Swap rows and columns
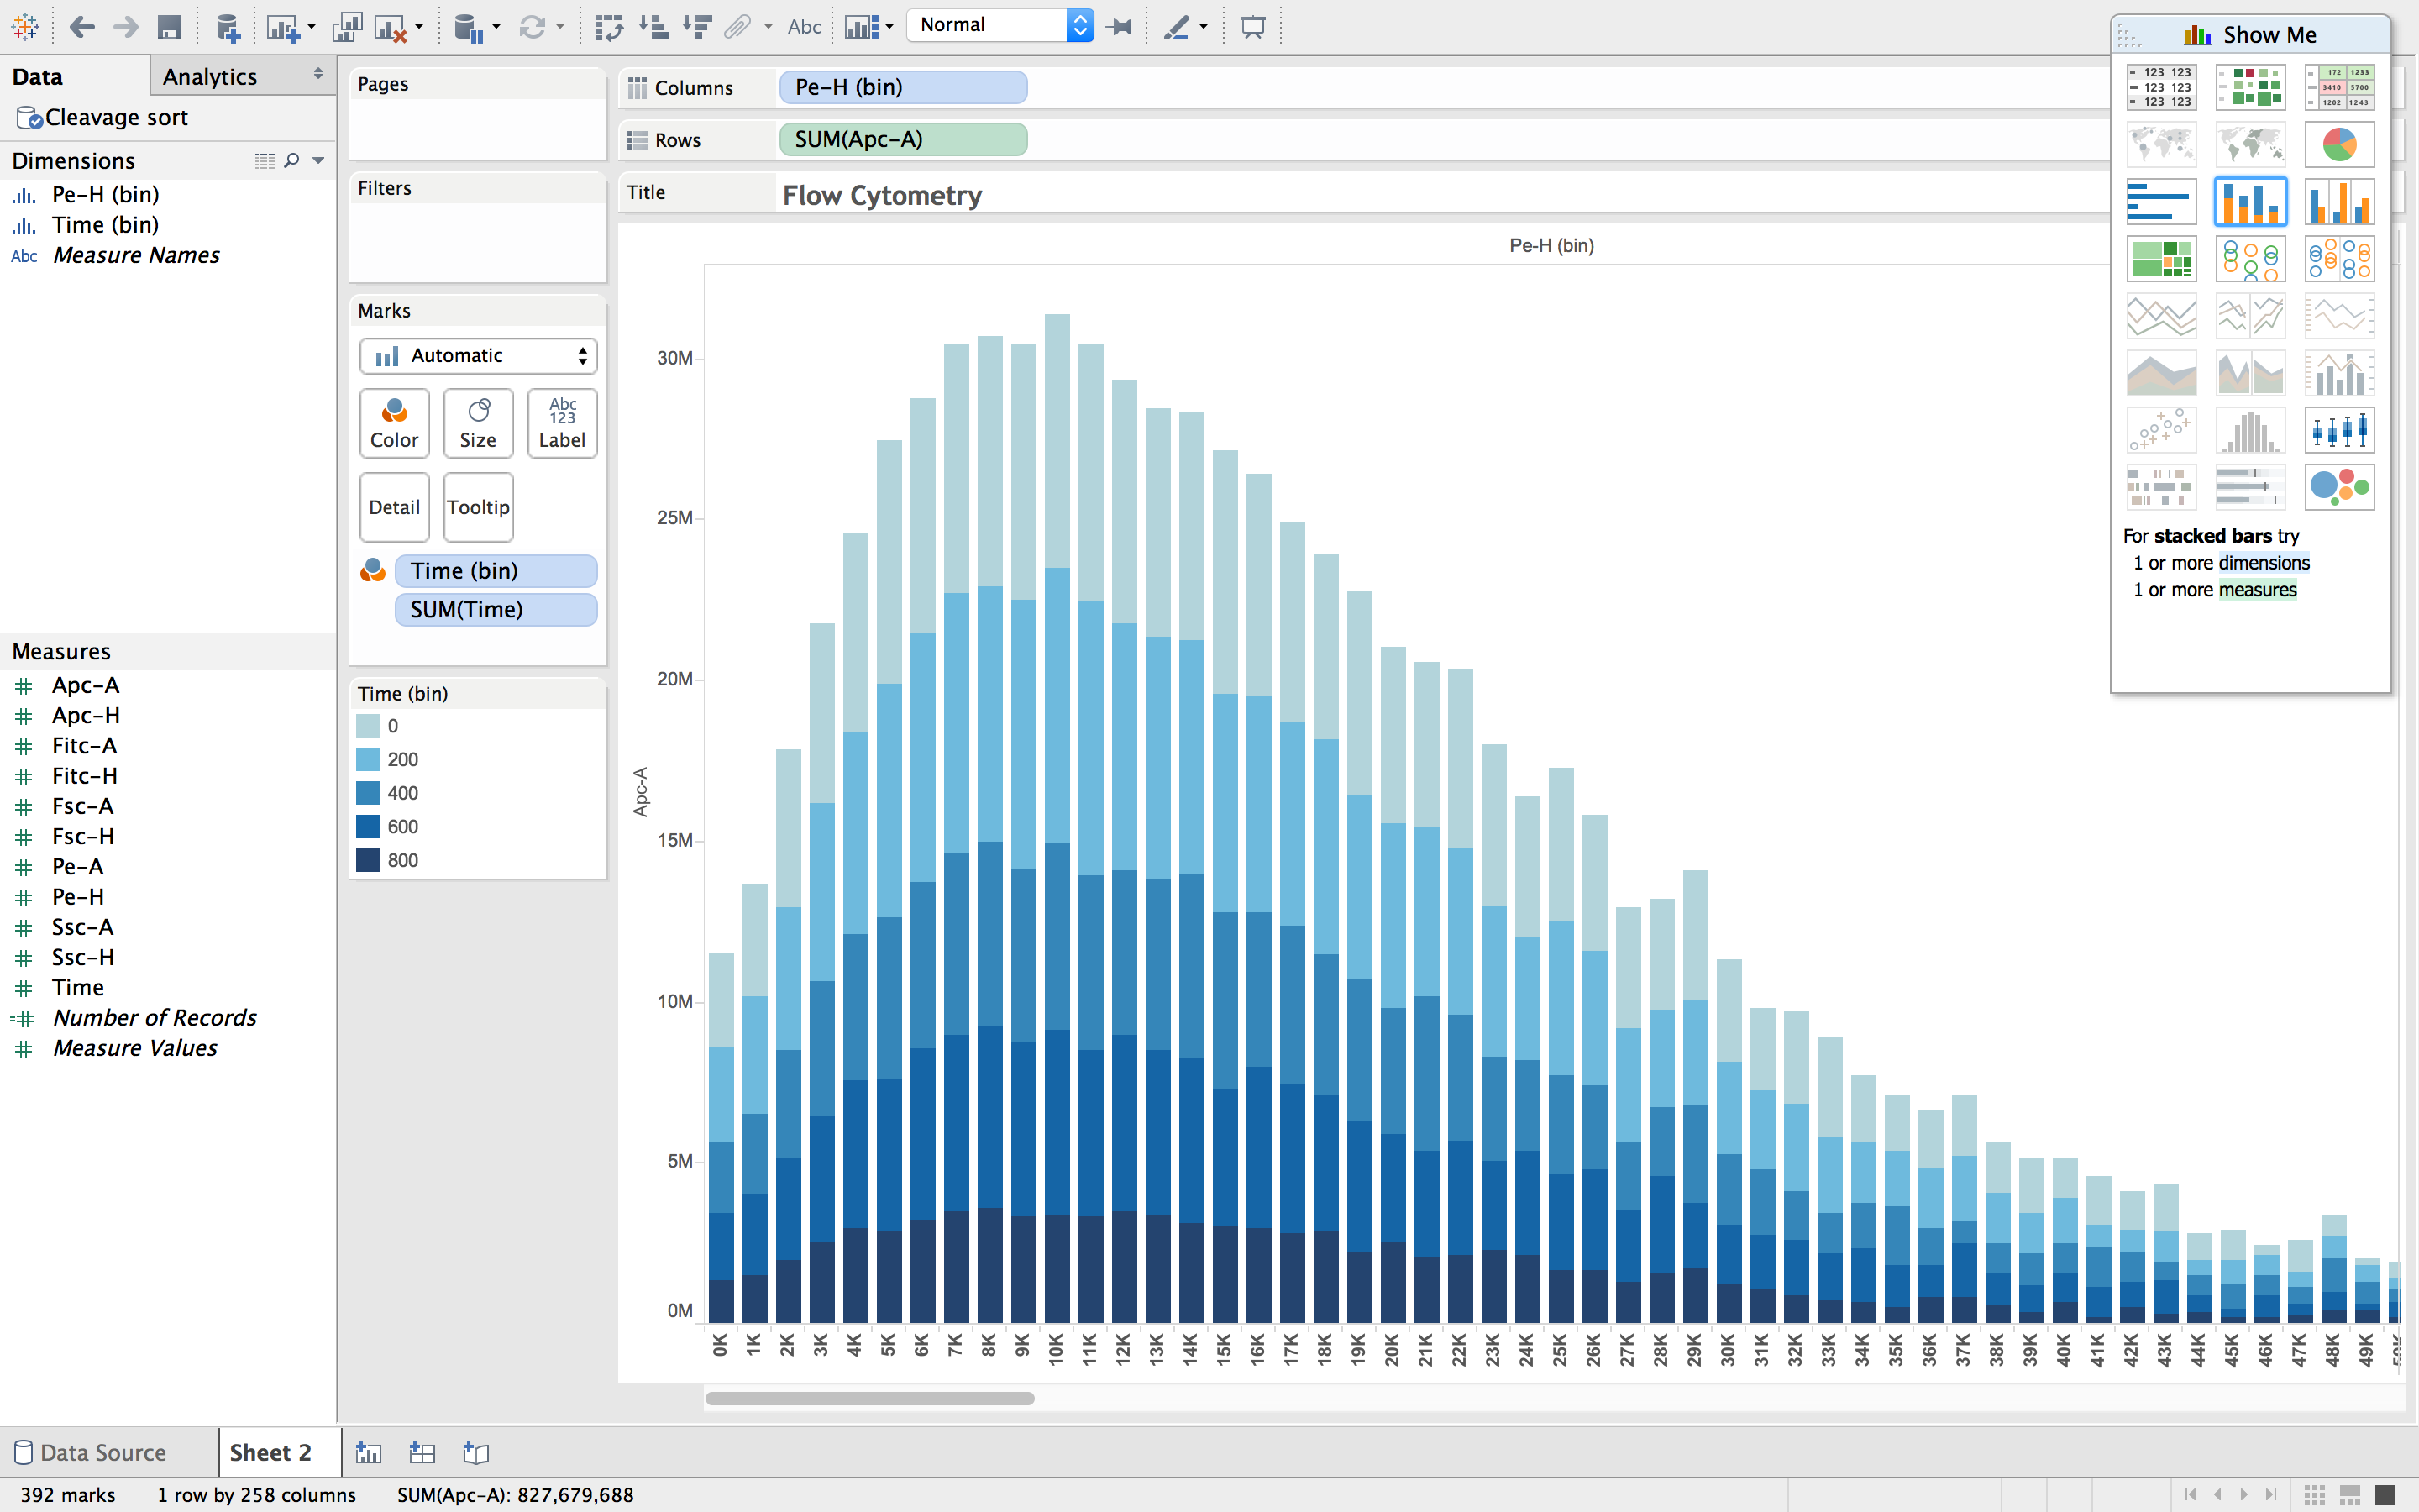 [608, 27]
